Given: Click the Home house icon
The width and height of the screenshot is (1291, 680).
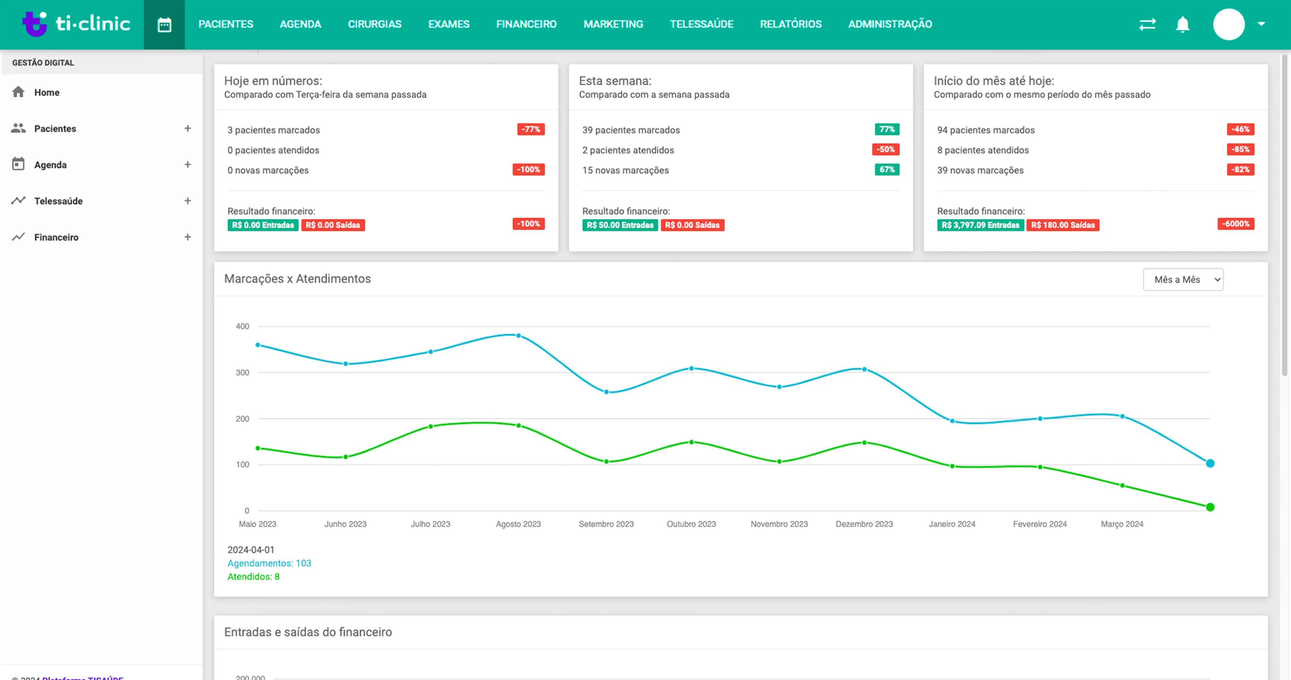Looking at the screenshot, I should click(19, 92).
